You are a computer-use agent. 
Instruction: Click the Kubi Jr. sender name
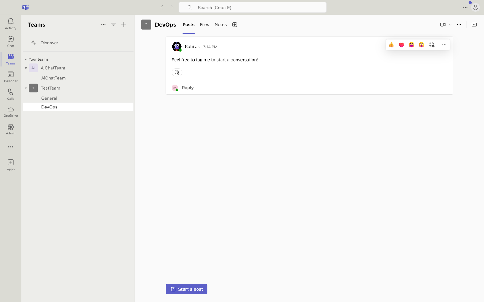pos(192,47)
